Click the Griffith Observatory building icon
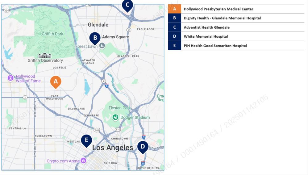Screen dimensions: 308x175 tap(45, 56)
